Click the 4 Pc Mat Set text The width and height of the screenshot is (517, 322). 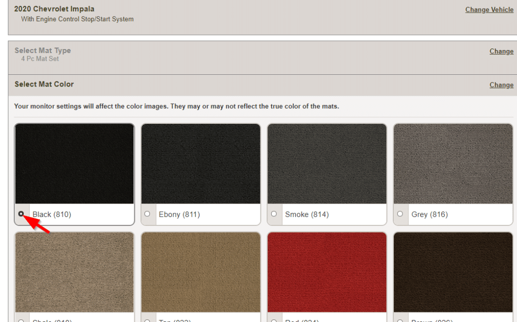[x=40, y=59]
